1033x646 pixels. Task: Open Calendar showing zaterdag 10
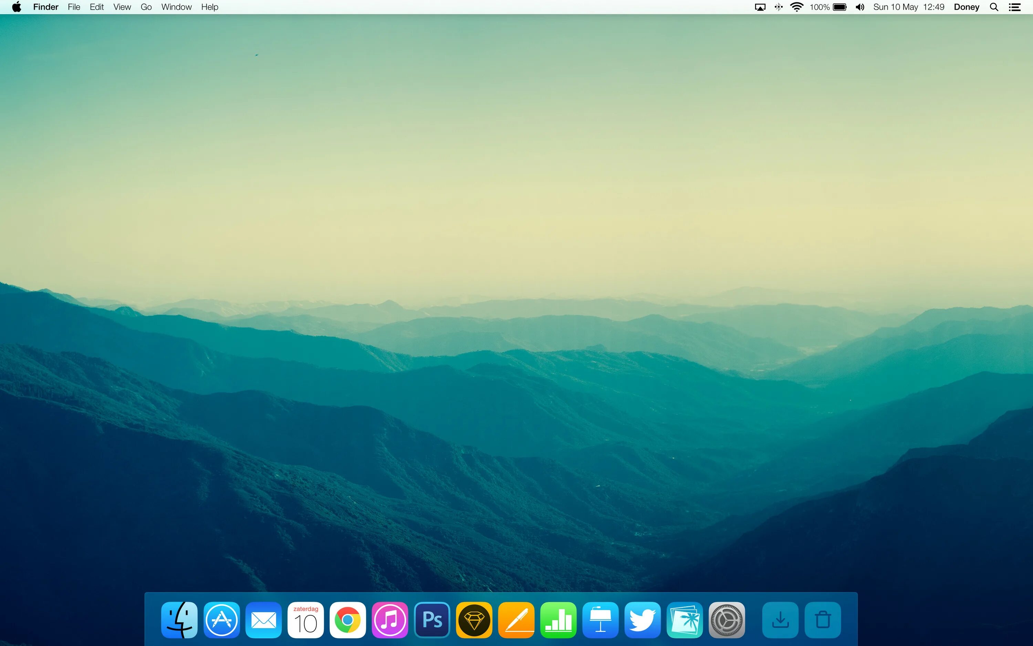pos(306,619)
